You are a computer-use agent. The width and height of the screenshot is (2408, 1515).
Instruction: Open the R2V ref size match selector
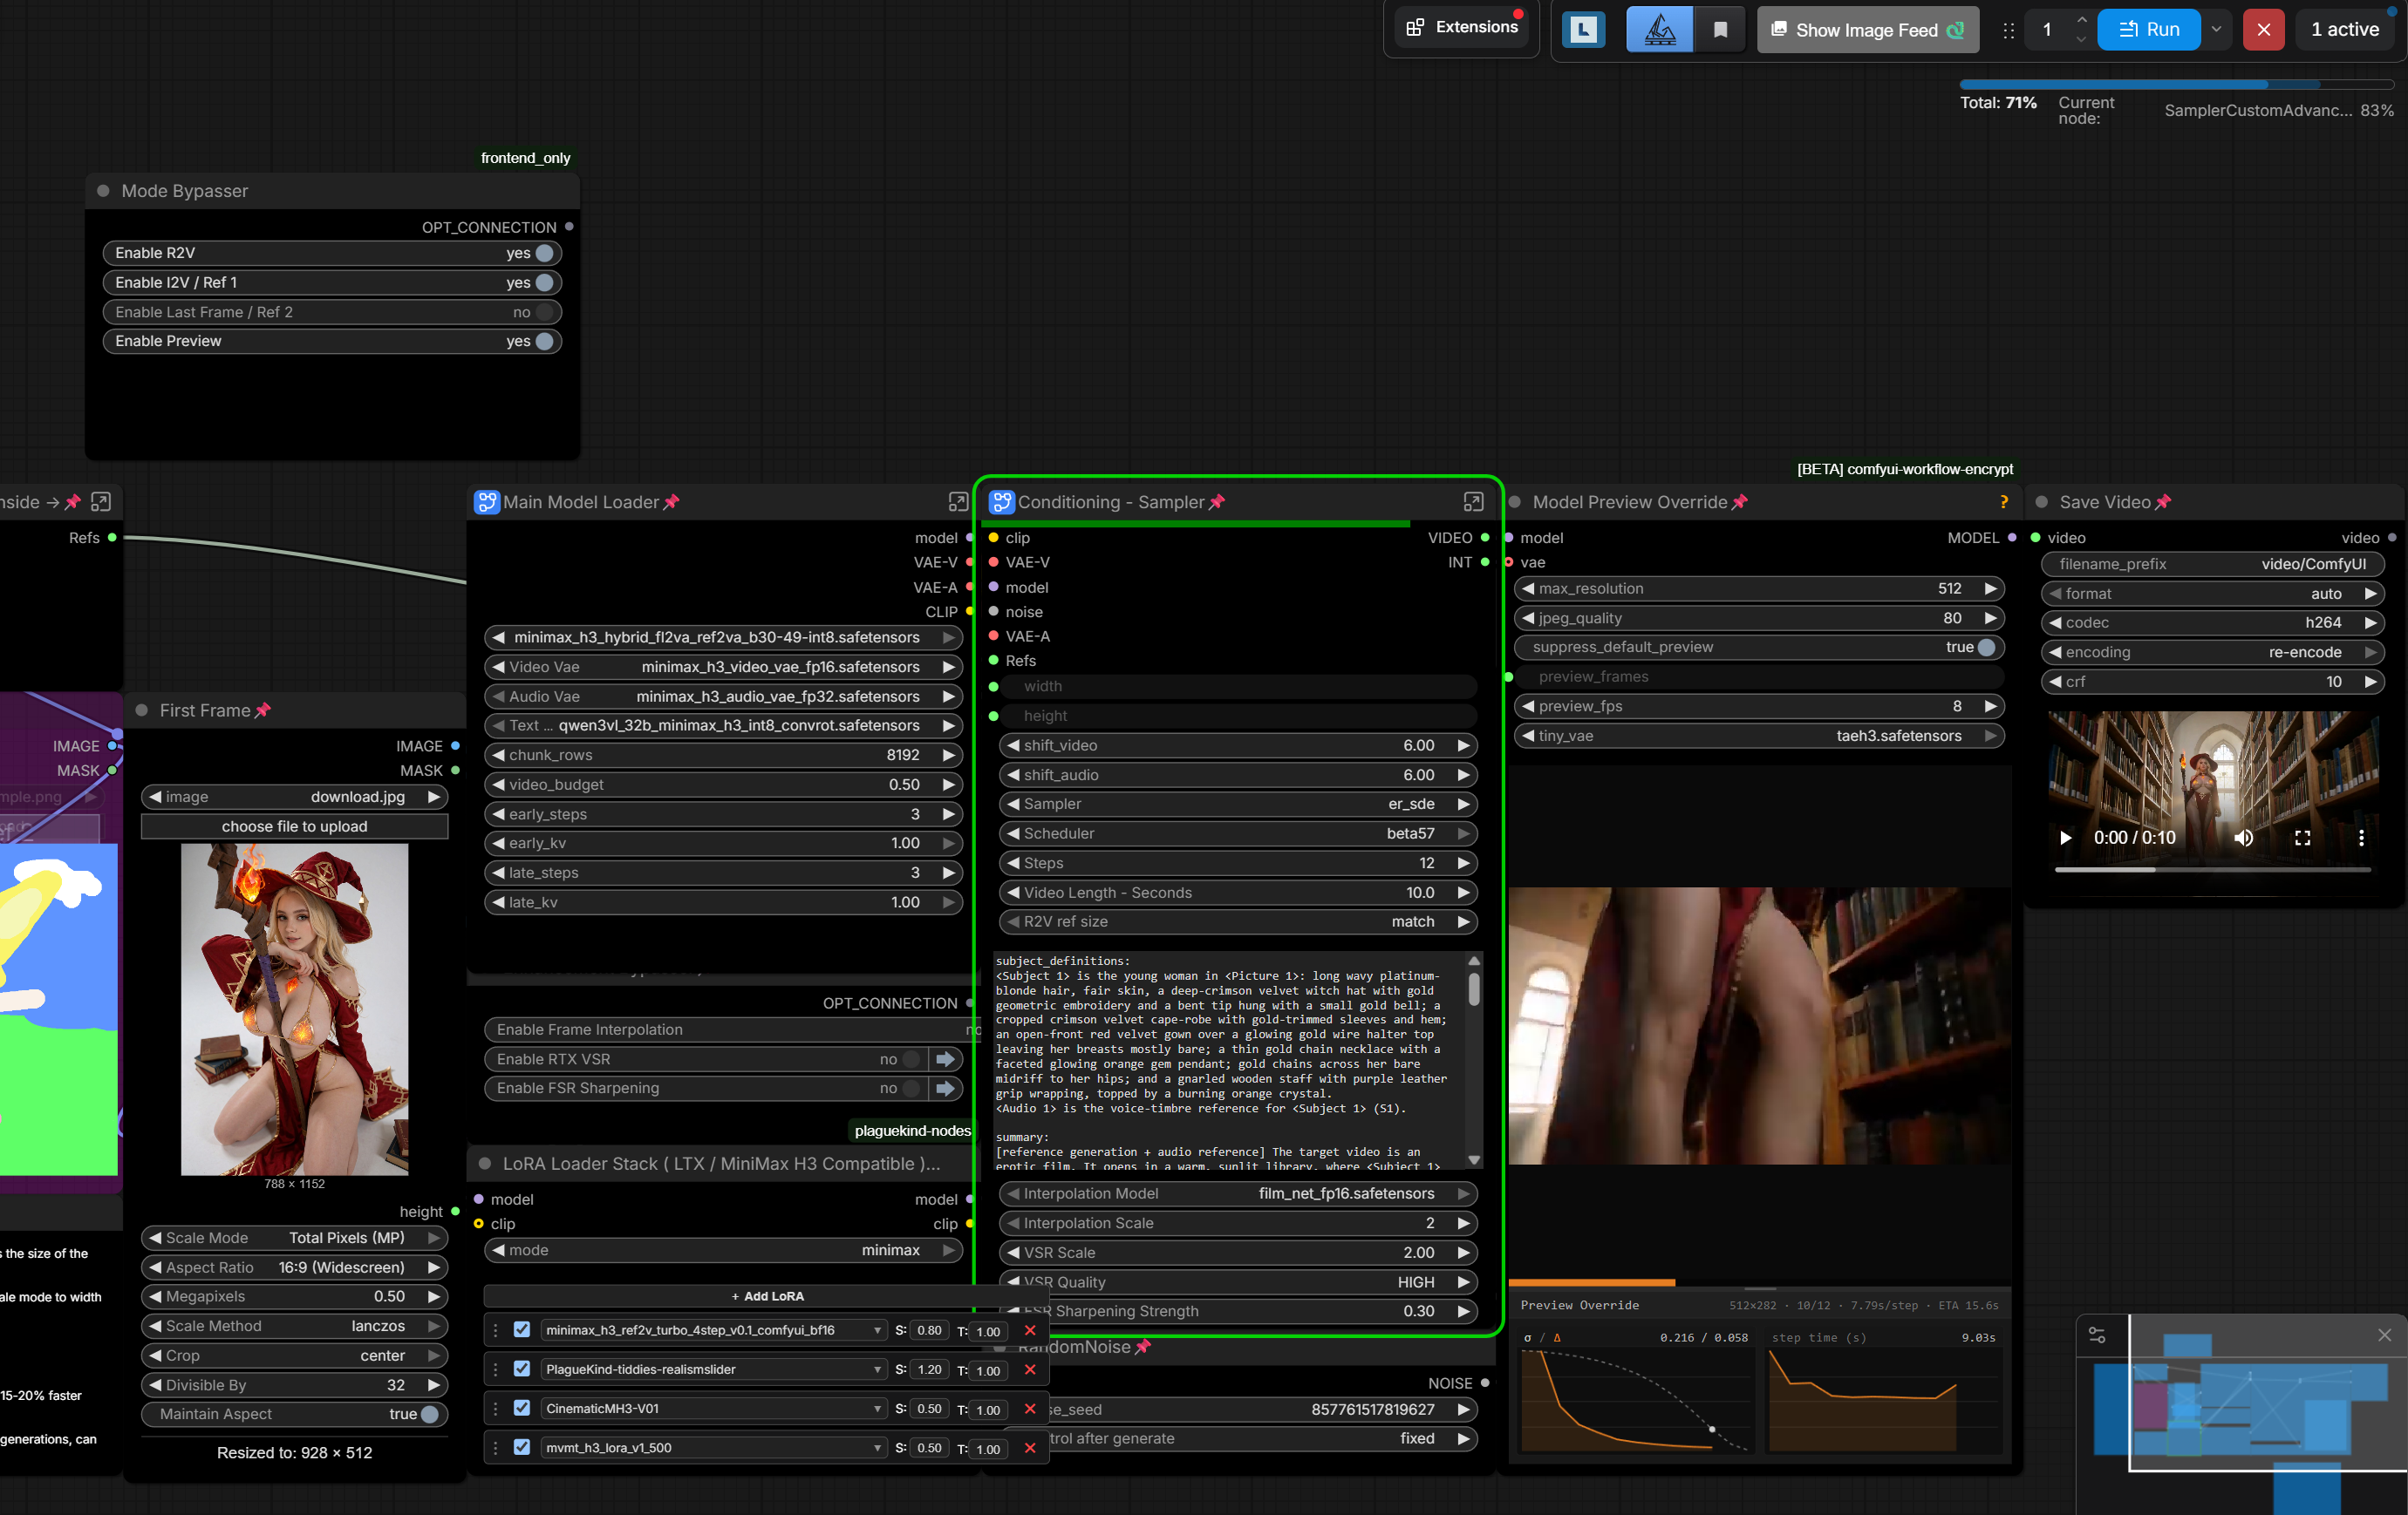1238,921
